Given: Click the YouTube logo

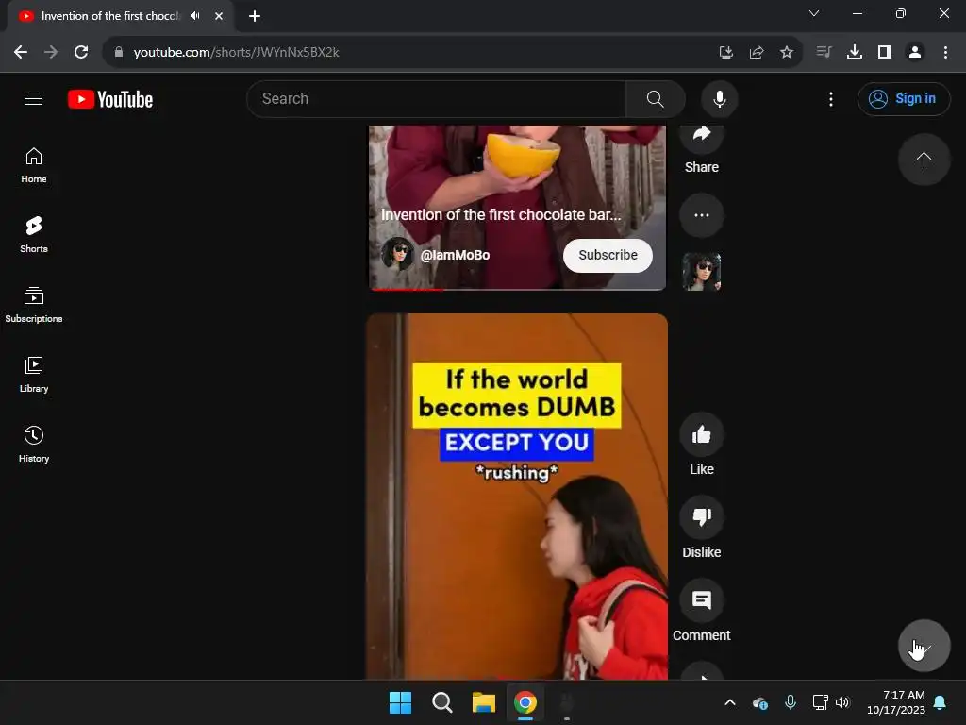Looking at the screenshot, I should click(x=110, y=99).
